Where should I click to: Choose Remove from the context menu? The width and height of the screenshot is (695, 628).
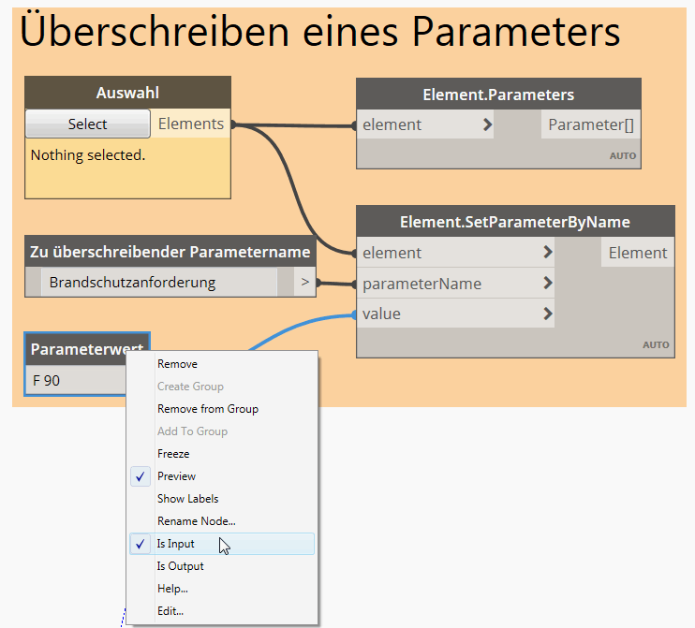(177, 364)
